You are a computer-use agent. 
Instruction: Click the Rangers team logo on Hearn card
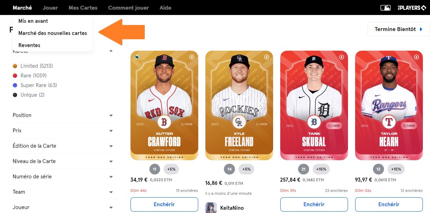389,122
